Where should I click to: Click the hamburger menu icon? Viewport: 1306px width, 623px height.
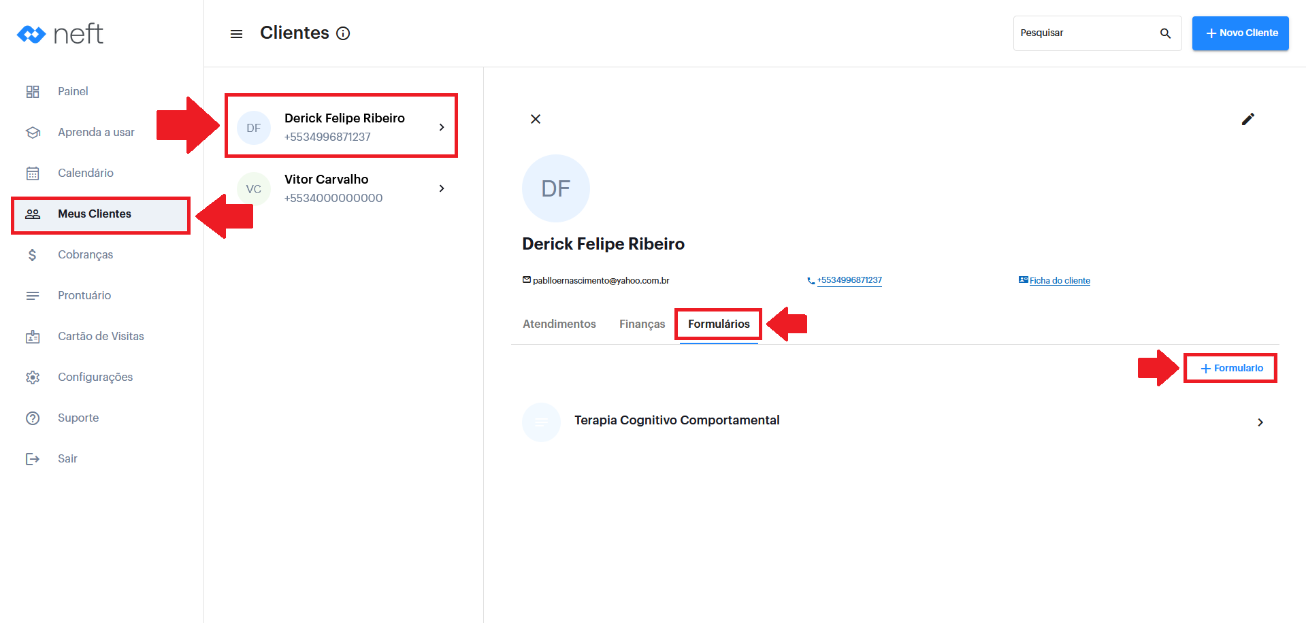[x=236, y=34]
